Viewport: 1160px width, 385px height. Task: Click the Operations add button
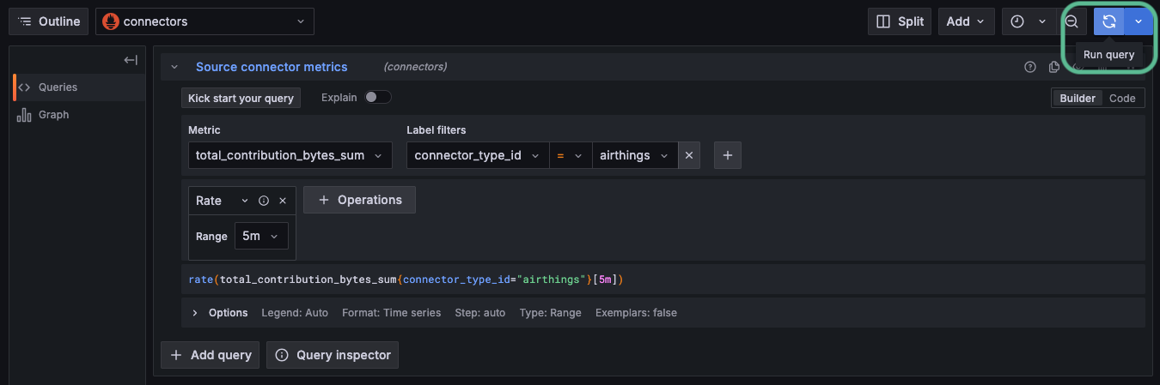(x=359, y=200)
